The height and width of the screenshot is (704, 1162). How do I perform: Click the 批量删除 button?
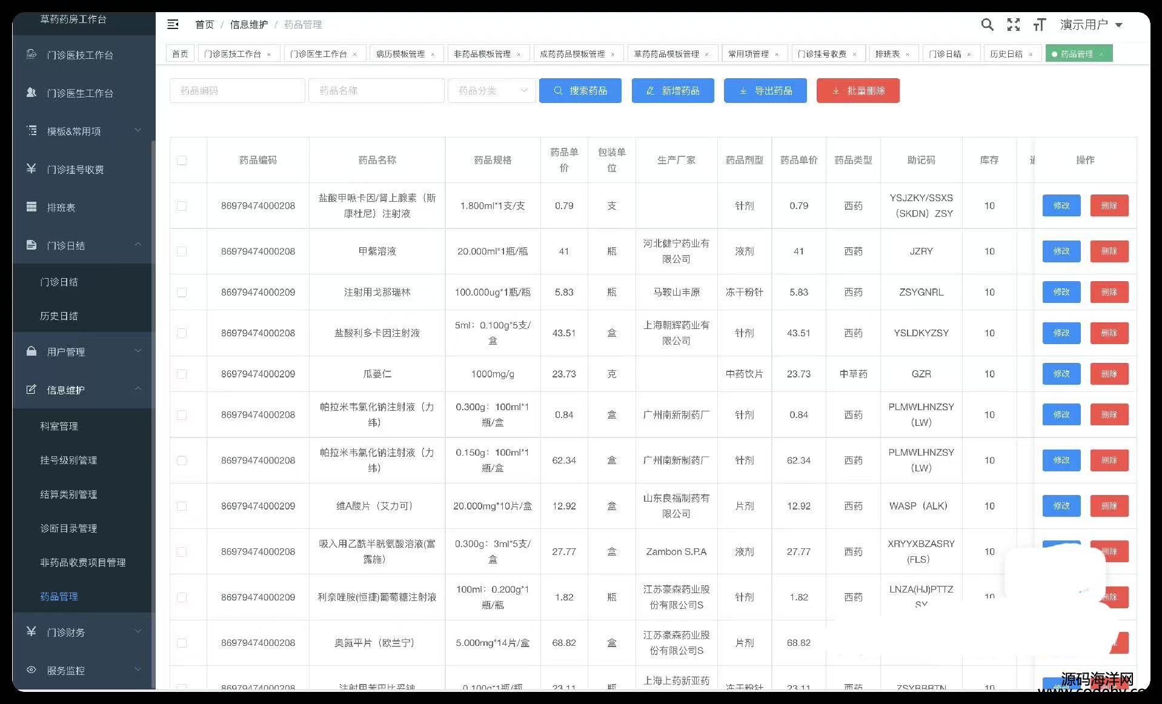point(858,91)
